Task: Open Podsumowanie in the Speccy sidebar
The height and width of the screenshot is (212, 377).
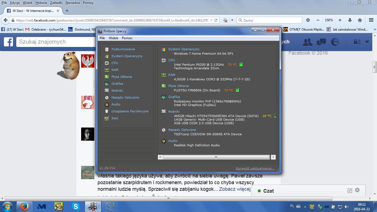Action: 123,49
